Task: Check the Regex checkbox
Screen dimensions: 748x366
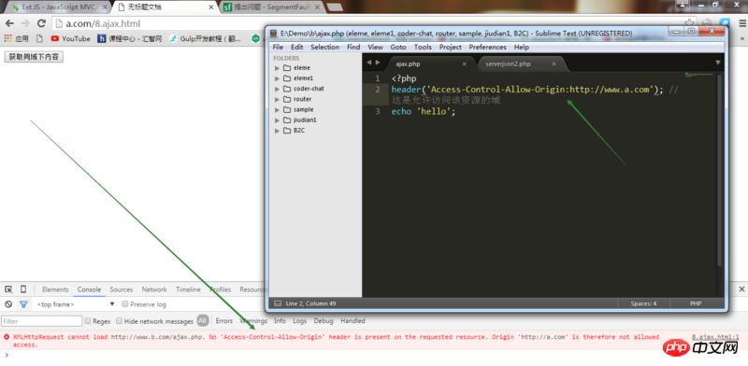Action: [88, 321]
